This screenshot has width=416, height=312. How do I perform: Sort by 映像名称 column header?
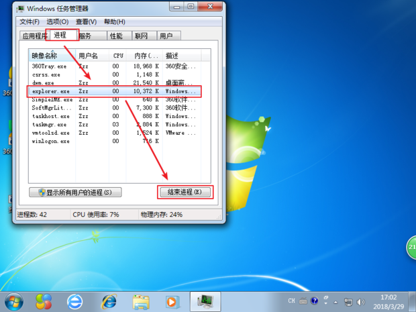point(52,56)
